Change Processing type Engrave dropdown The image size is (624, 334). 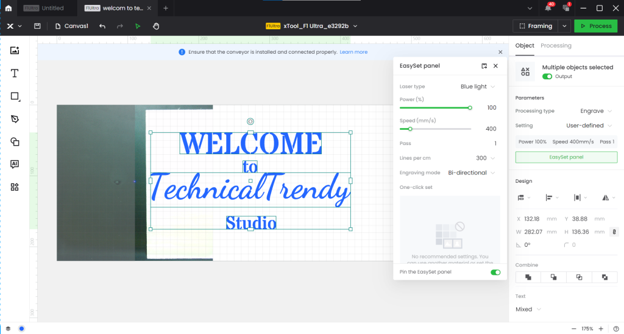pos(597,111)
